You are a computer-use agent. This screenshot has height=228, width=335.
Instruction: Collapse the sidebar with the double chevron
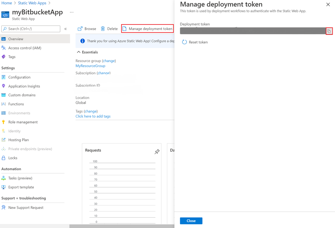click(x=66, y=29)
